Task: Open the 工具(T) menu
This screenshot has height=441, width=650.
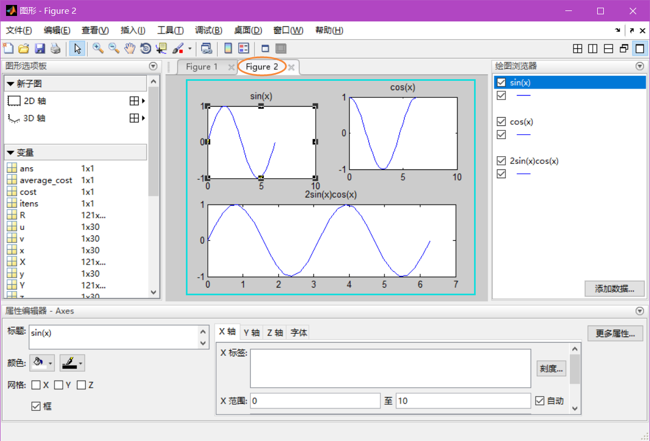Action: coord(170,30)
